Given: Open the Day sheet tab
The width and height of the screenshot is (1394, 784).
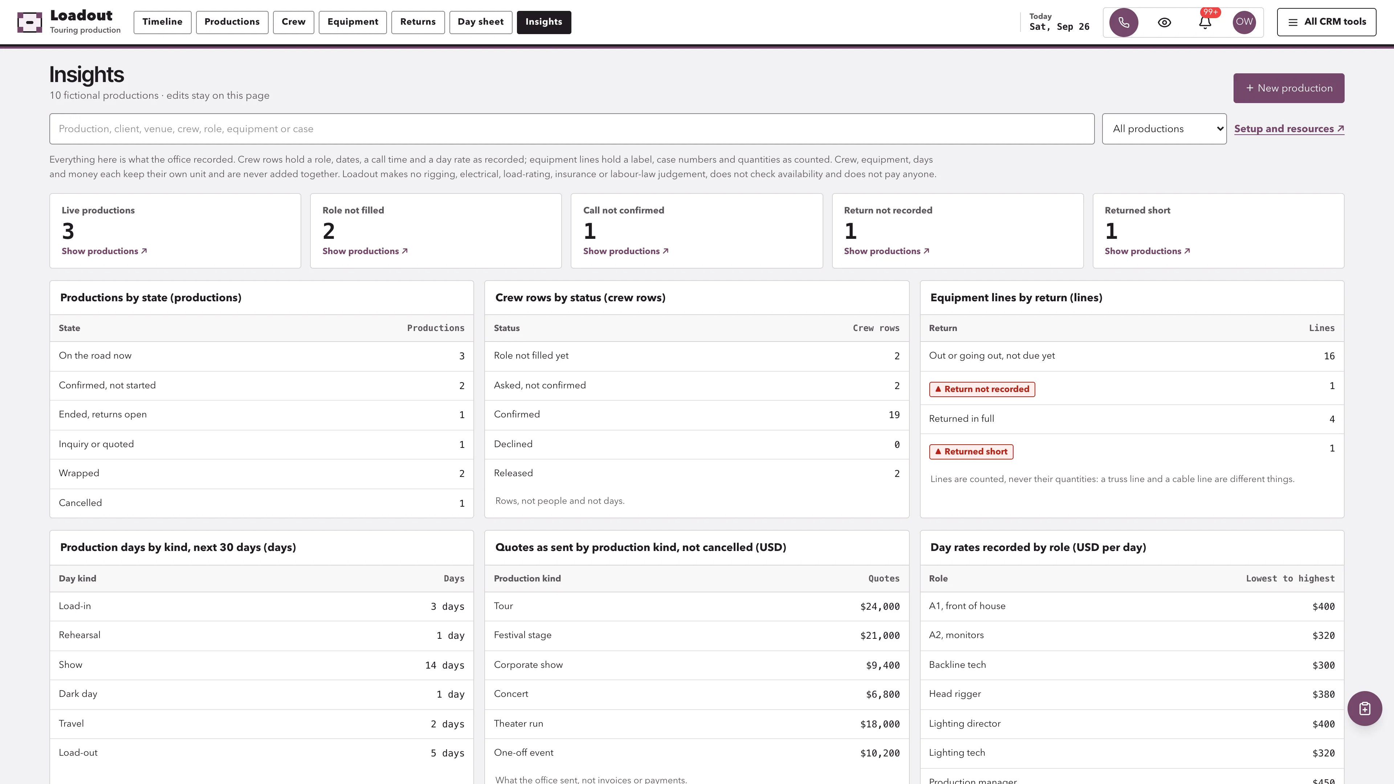Looking at the screenshot, I should pyautogui.click(x=481, y=22).
